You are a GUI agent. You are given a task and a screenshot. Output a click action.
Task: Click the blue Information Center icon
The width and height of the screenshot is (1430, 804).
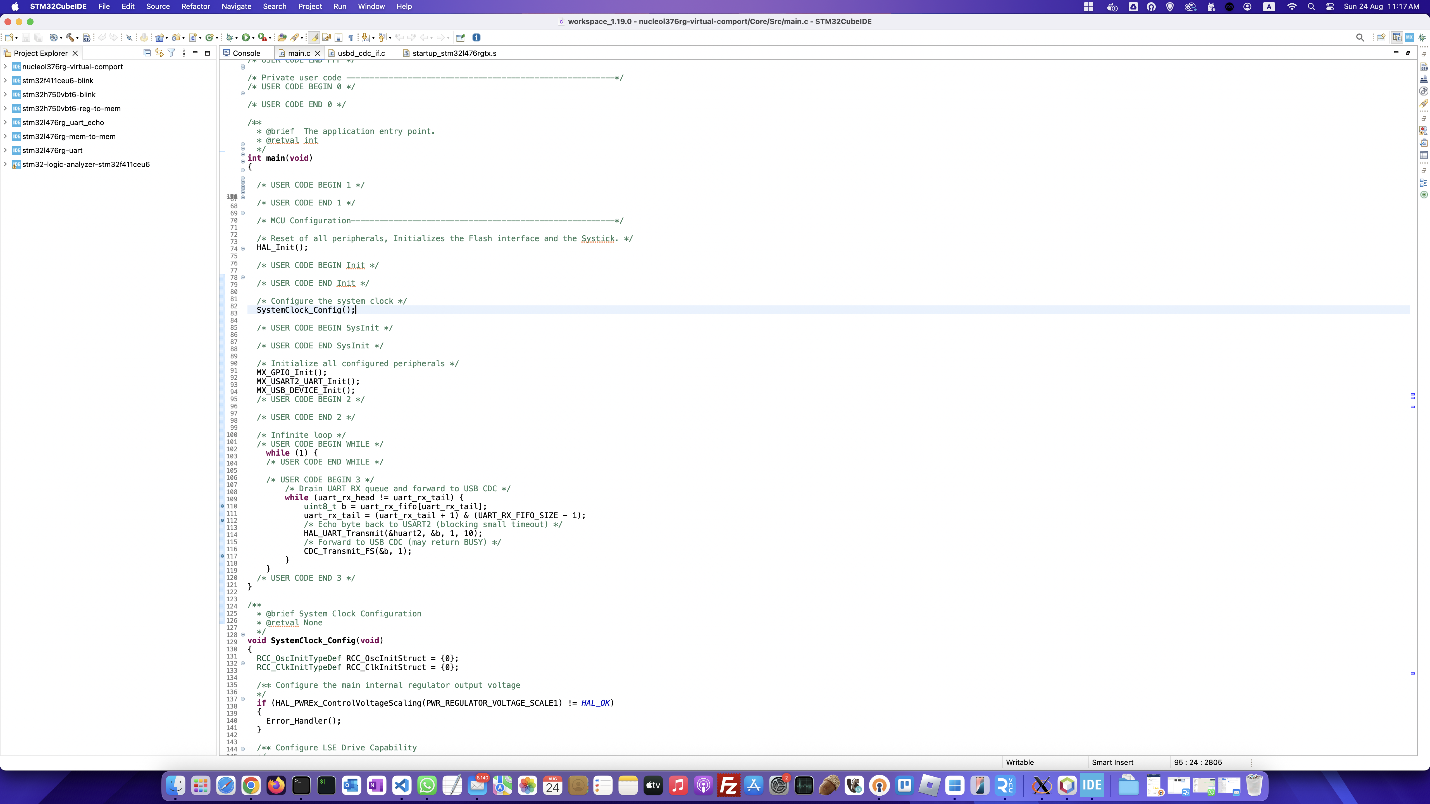tap(476, 38)
